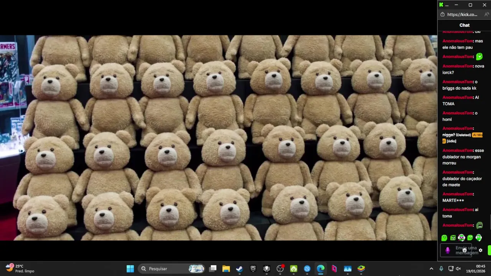Click the site lock icon in address bar
The image size is (491, 276).
(443, 15)
